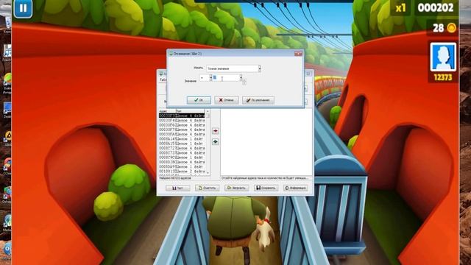Confirm the filter with OK button

tap(199, 100)
